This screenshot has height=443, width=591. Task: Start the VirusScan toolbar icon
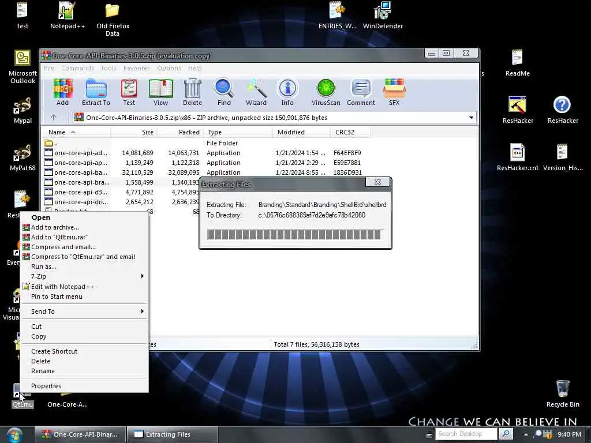(326, 92)
